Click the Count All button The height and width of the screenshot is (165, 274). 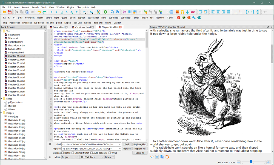coord(140,153)
